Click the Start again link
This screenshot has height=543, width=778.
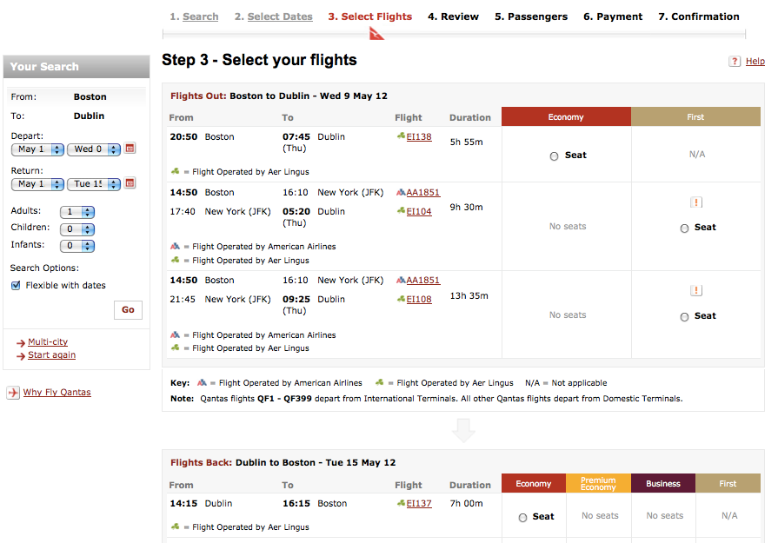point(51,355)
